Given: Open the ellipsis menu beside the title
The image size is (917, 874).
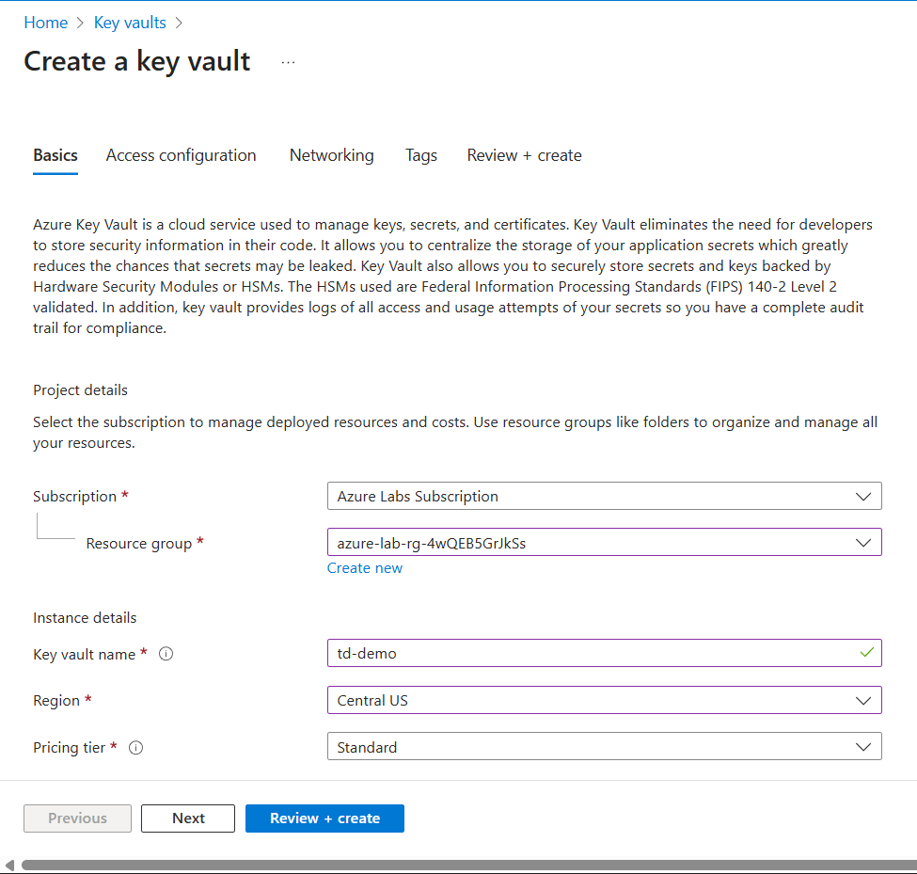Looking at the screenshot, I should coord(288,62).
